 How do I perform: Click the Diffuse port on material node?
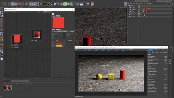(x=33, y=41)
